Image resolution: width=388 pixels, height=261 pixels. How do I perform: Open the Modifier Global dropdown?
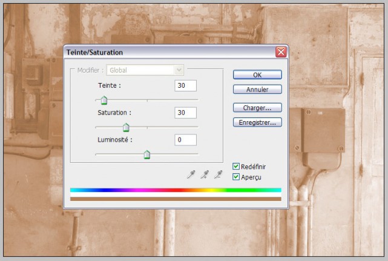tap(145, 70)
